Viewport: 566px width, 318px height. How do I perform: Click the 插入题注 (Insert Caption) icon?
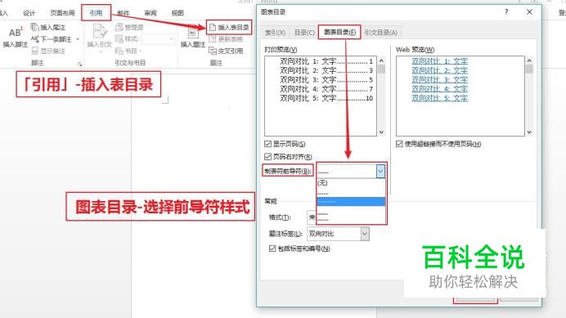pos(193,33)
